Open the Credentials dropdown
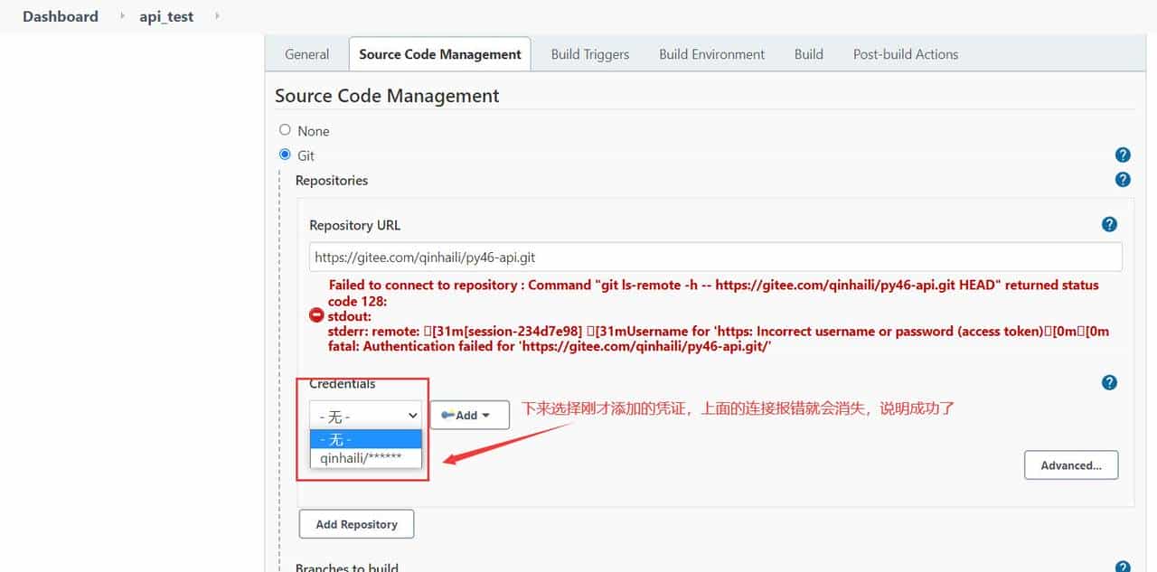1157x572 pixels. coord(365,415)
